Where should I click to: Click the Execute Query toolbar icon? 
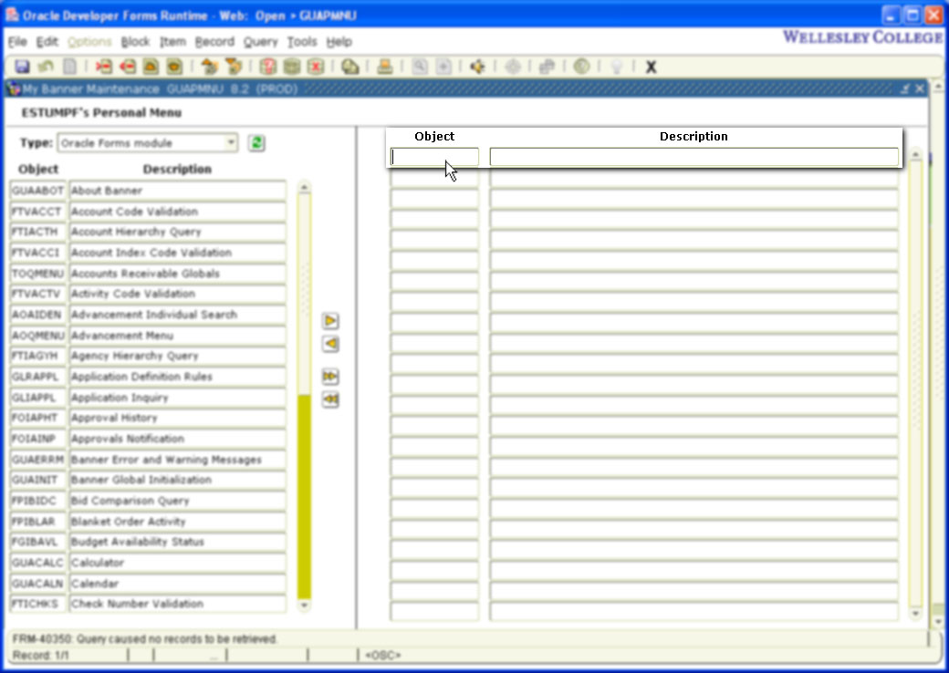(292, 67)
